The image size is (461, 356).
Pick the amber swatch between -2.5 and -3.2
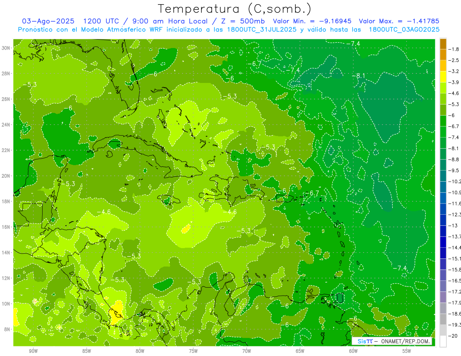pos(443,66)
